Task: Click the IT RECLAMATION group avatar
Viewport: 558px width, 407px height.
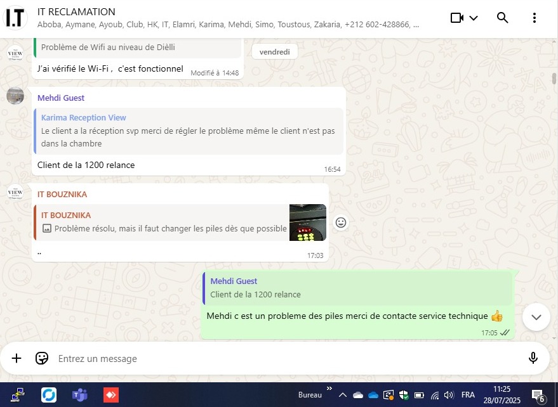Action: point(15,18)
